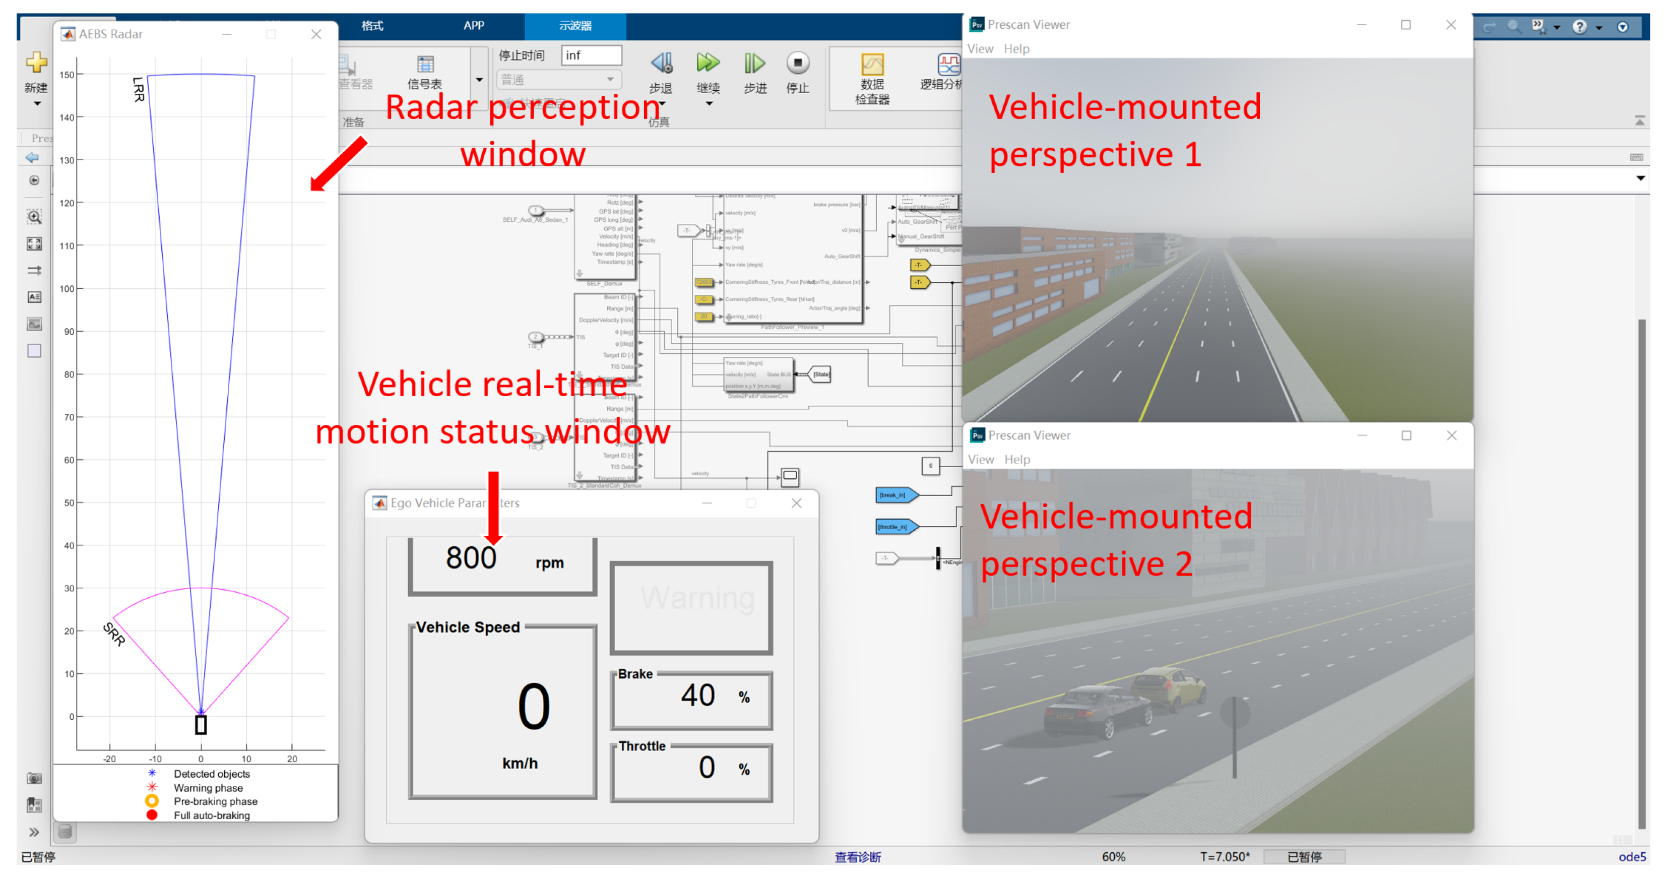This screenshot has width=1668, height=878.
Task: Select the Annotation text tool icon
Action: [34, 297]
